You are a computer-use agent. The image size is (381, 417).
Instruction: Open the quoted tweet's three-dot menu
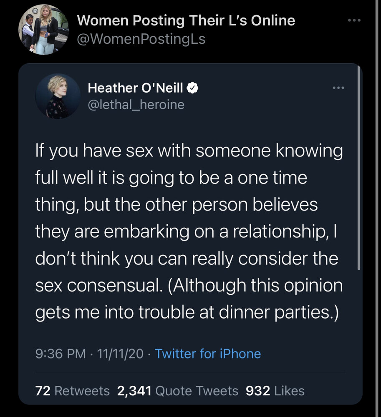pos(338,88)
